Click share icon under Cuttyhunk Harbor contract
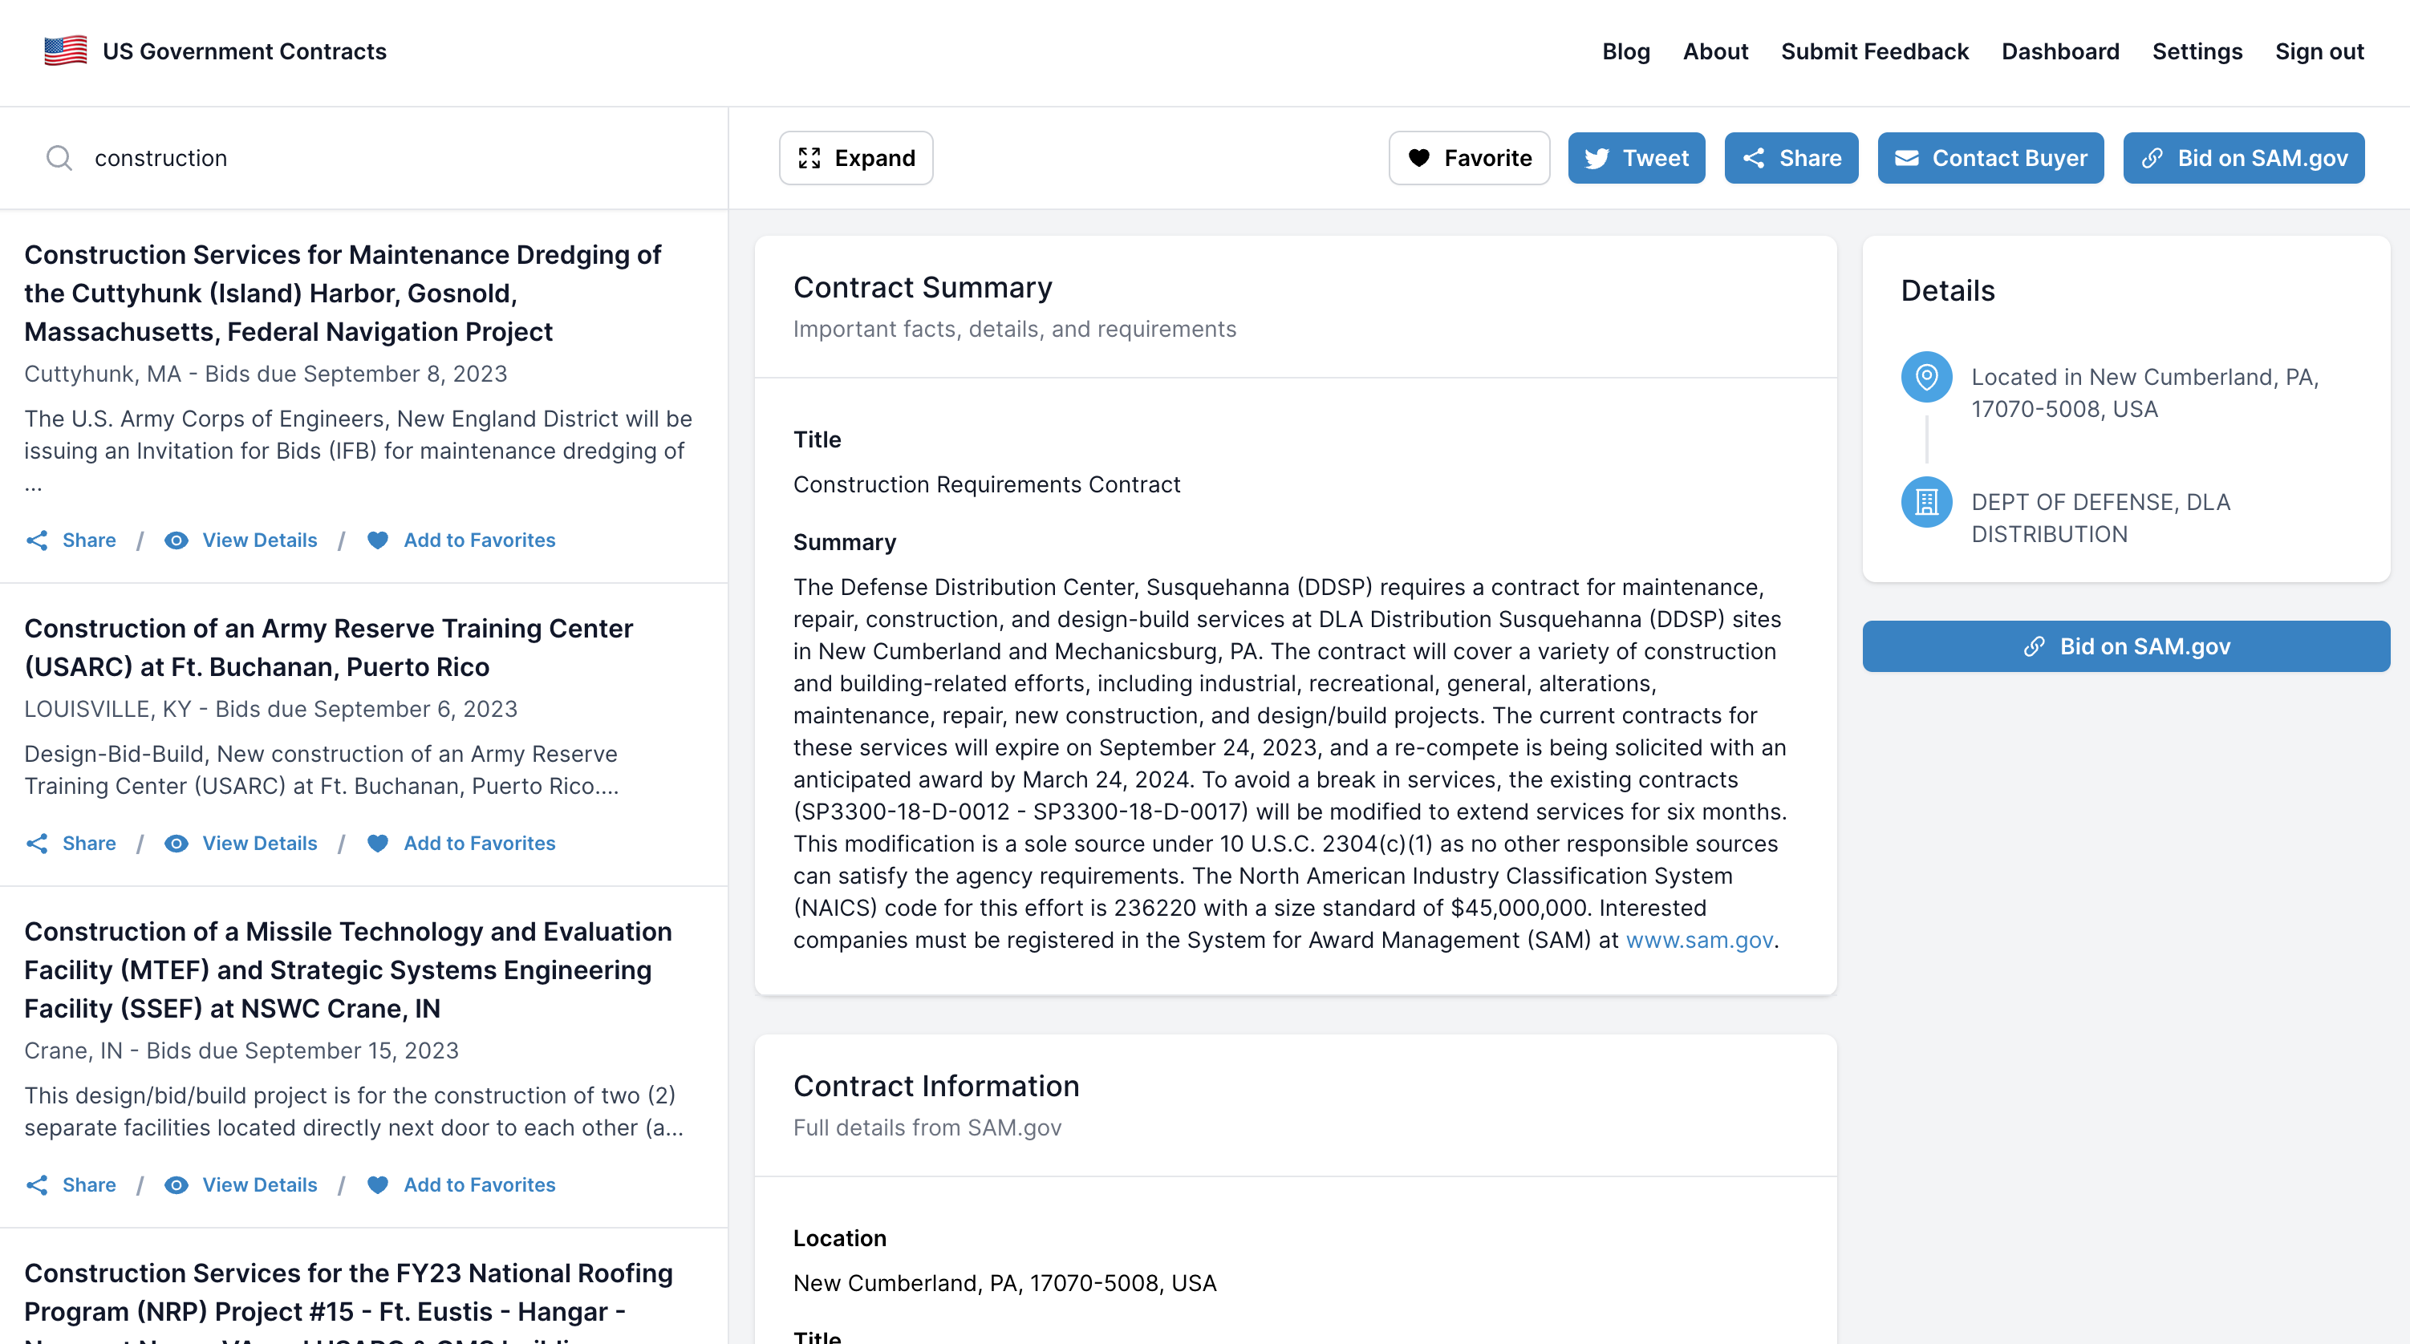Screen dimensions: 2410x1344 pyautogui.click(x=36, y=540)
